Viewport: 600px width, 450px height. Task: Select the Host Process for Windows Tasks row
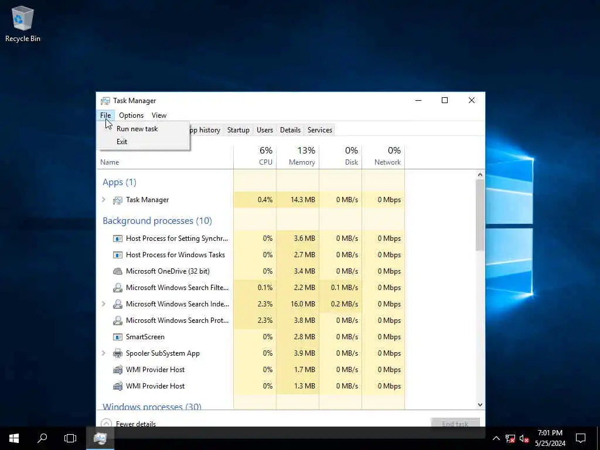251,255
